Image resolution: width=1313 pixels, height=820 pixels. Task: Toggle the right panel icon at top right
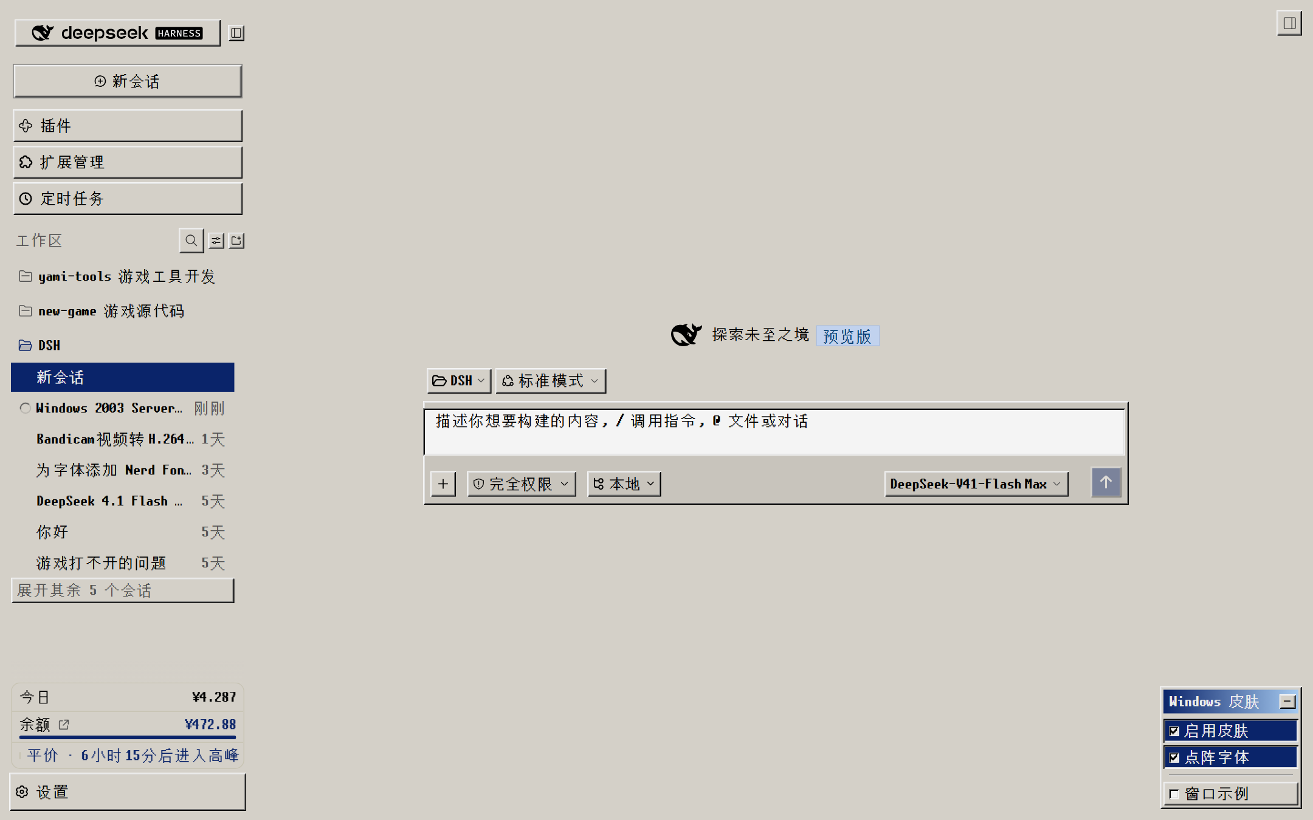click(1289, 24)
